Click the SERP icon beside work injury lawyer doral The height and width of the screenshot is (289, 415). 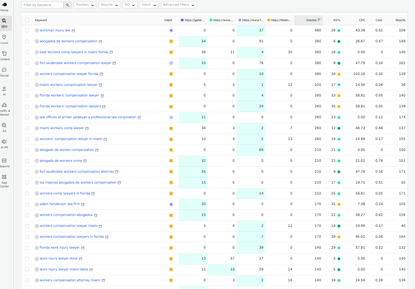[80, 259]
